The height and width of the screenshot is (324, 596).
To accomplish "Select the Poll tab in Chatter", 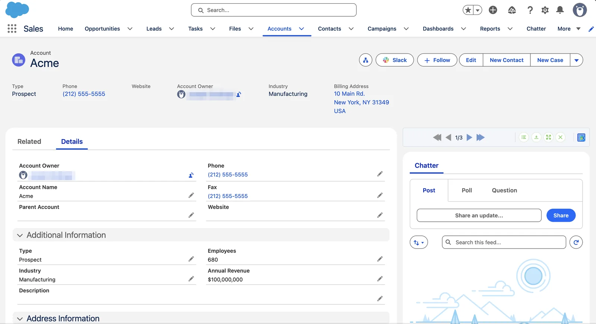I will pyautogui.click(x=467, y=190).
